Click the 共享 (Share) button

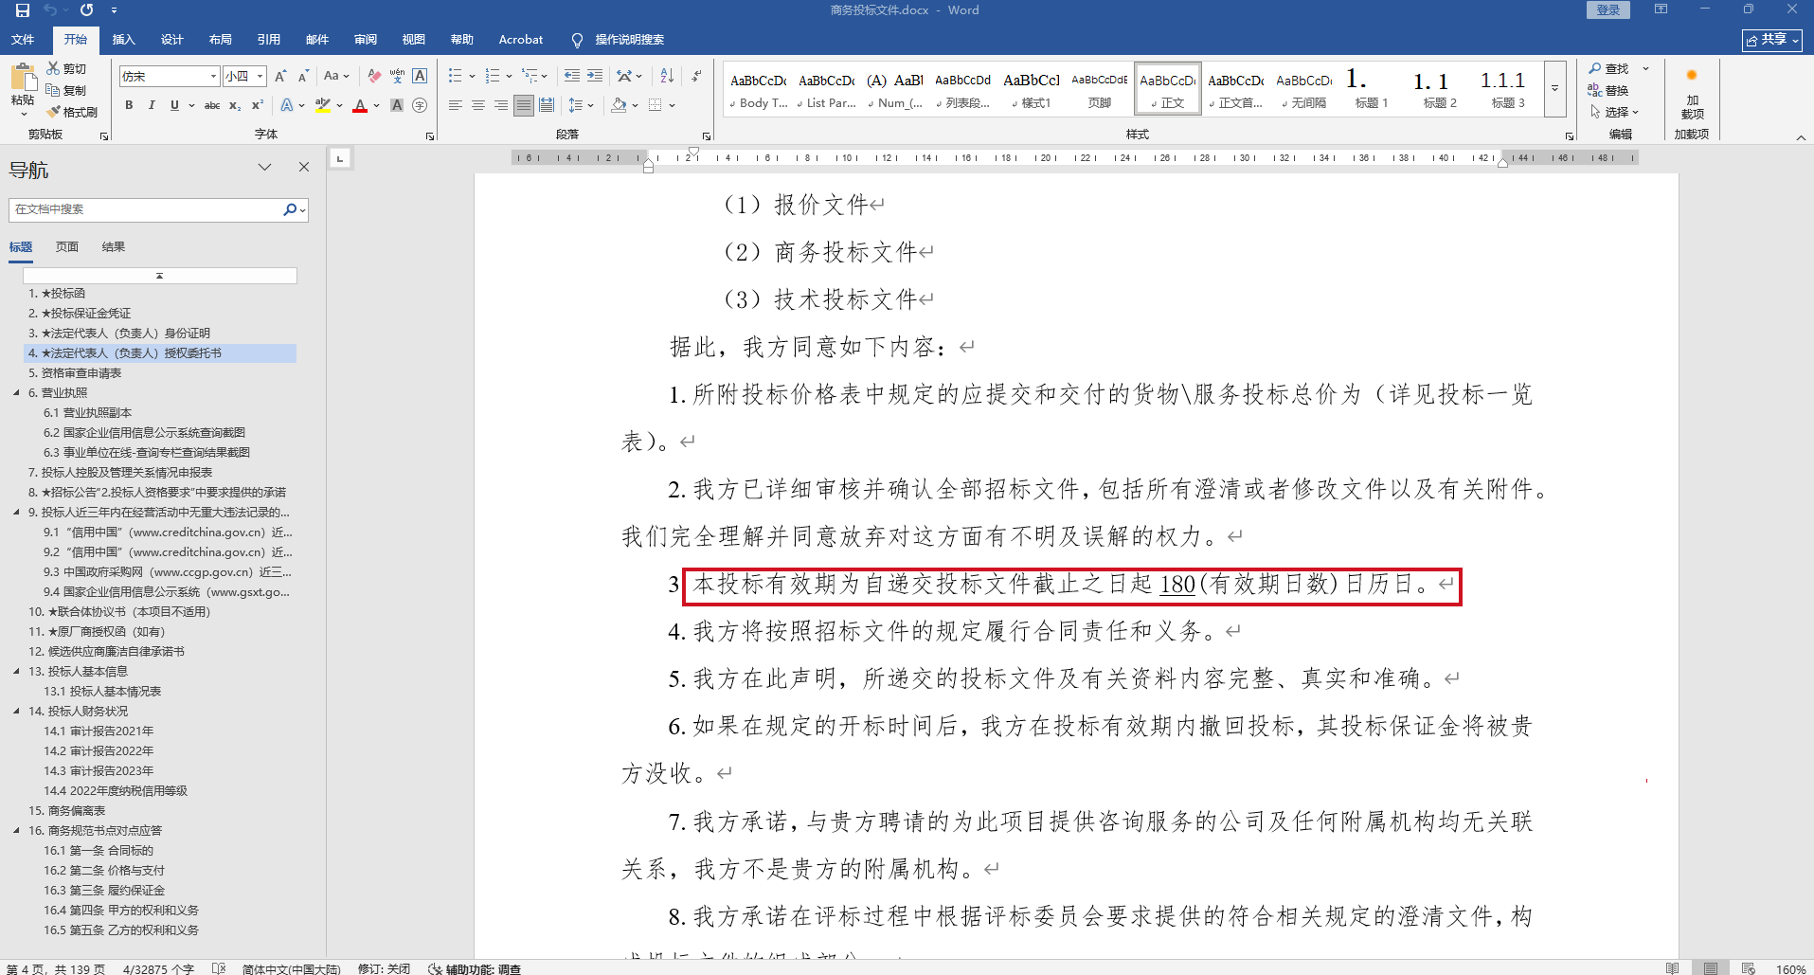click(x=1772, y=40)
